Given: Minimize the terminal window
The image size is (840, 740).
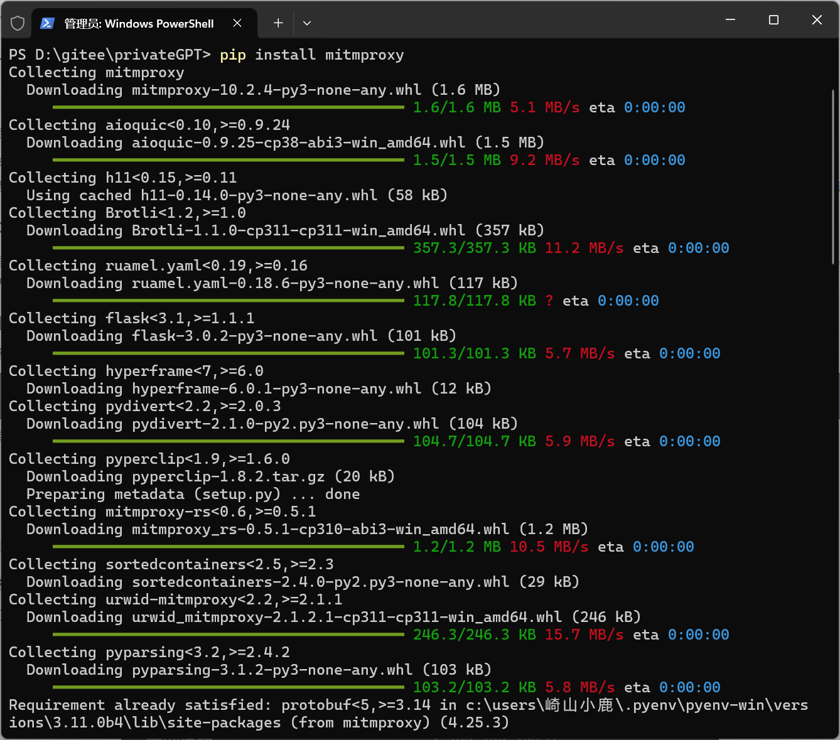Looking at the screenshot, I should [730, 20].
